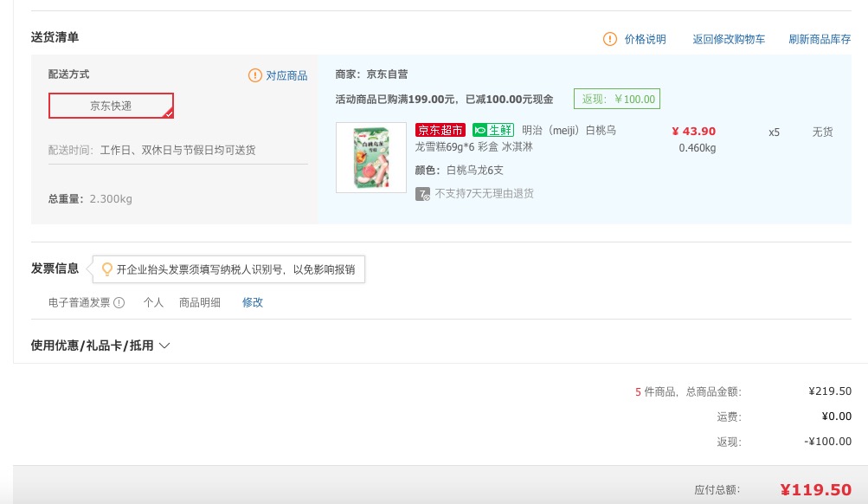Click the quantity x5 text
The width and height of the screenshot is (868, 504).
point(774,132)
